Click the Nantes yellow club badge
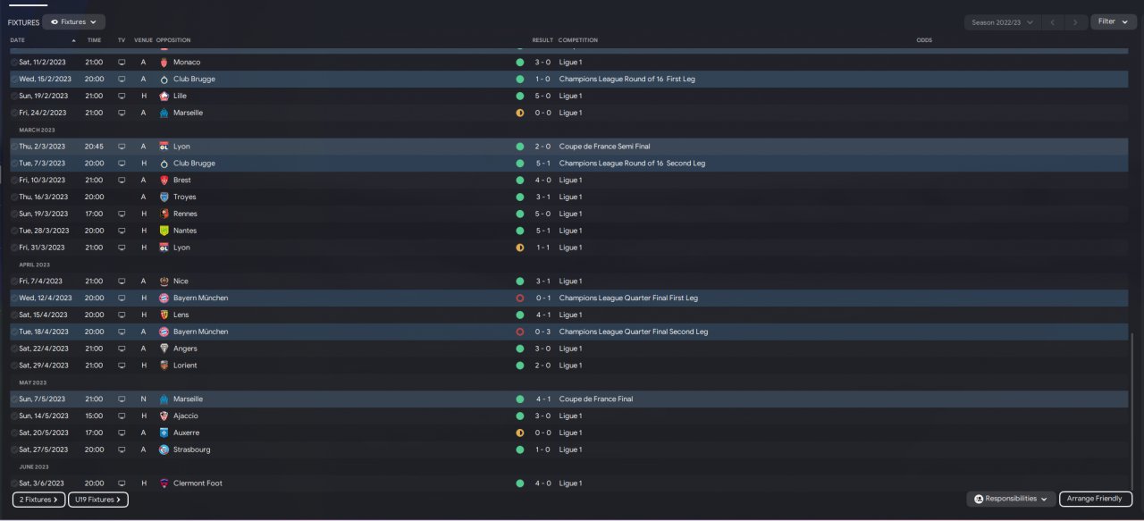This screenshot has width=1144, height=521. [164, 231]
